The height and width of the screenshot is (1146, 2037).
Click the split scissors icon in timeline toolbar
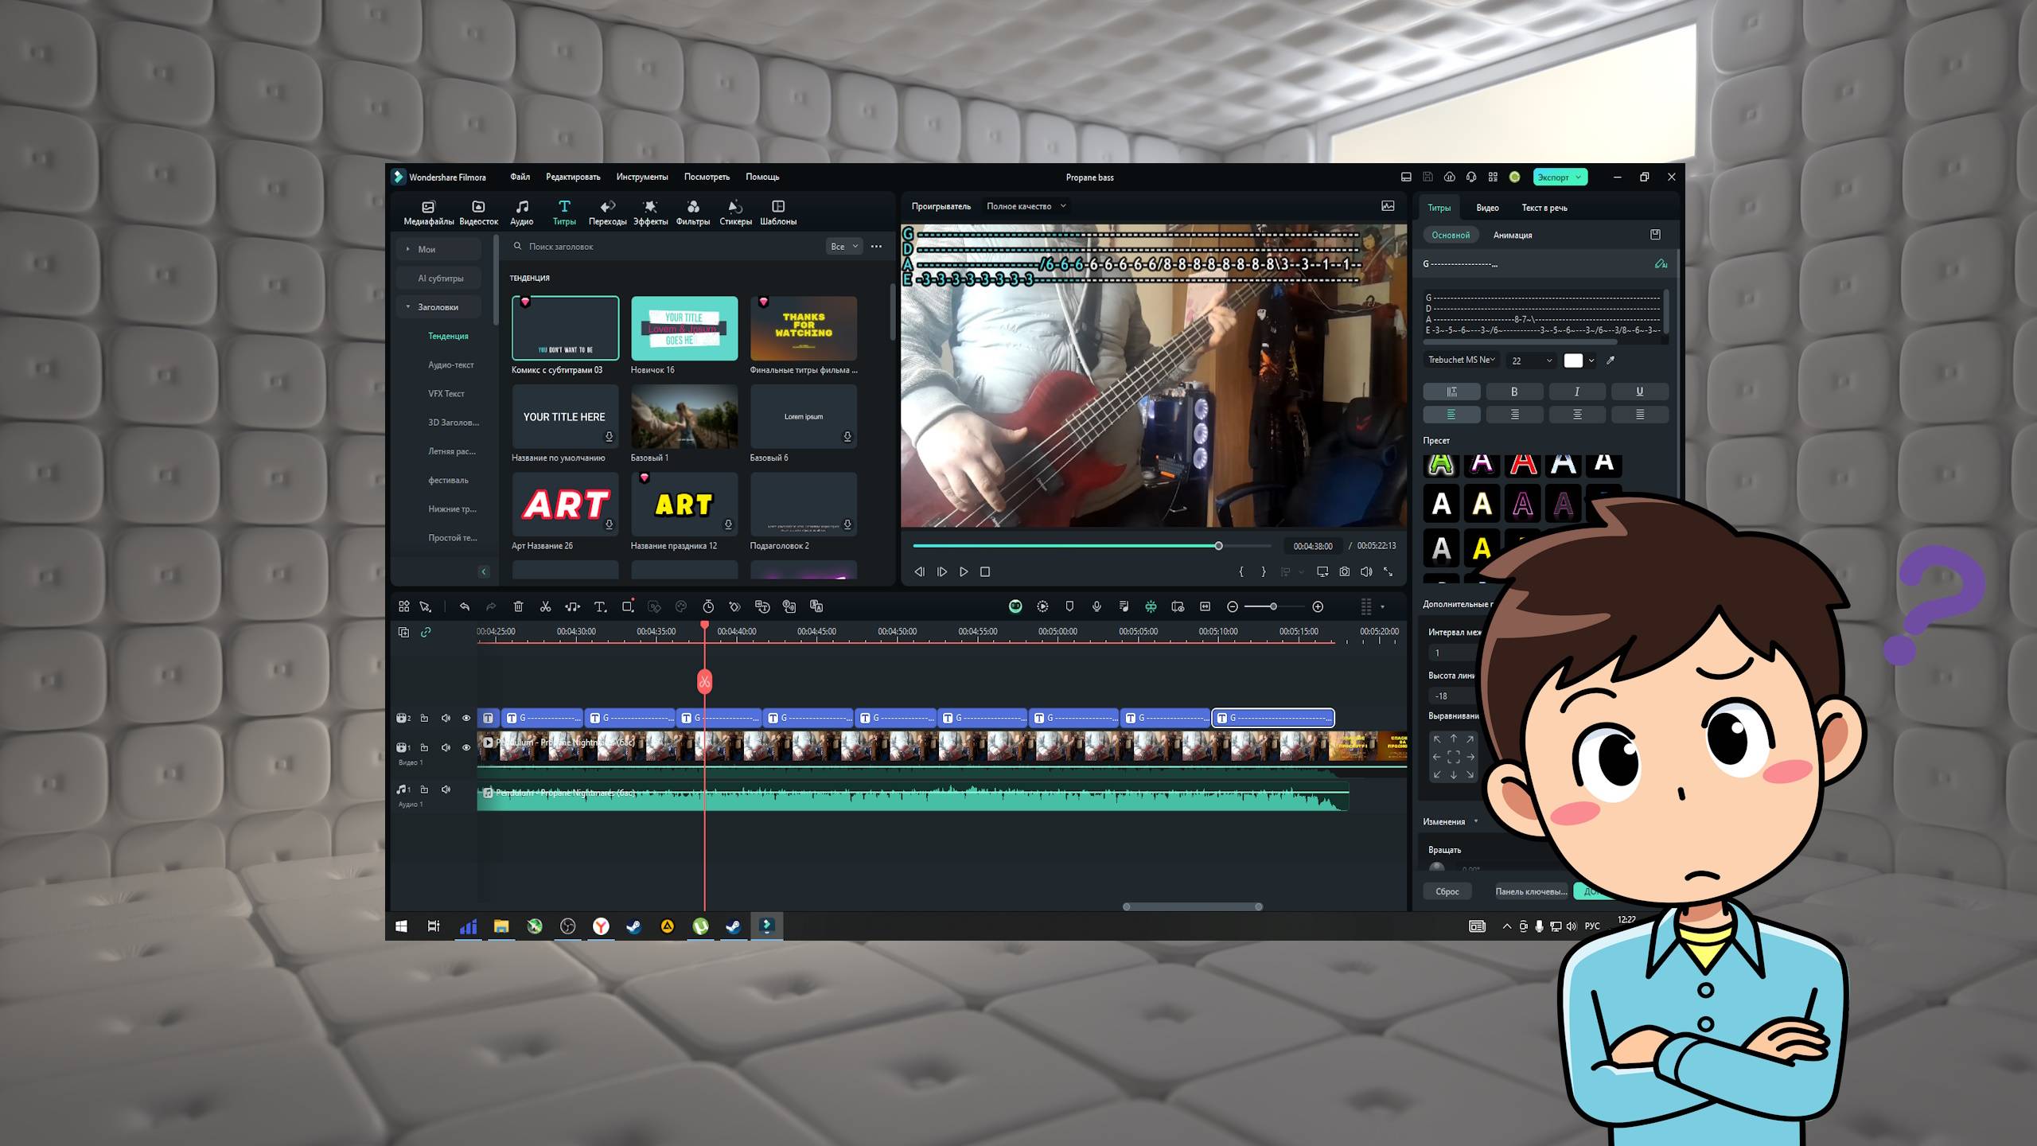(x=545, y=606)
